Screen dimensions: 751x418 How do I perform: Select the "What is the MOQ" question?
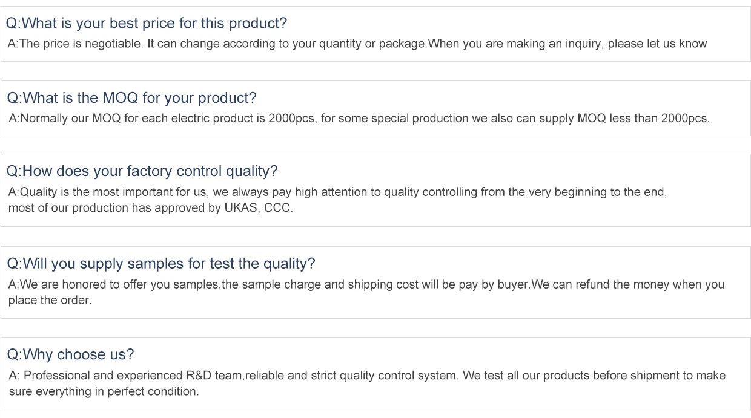click(x=131, y=98)
